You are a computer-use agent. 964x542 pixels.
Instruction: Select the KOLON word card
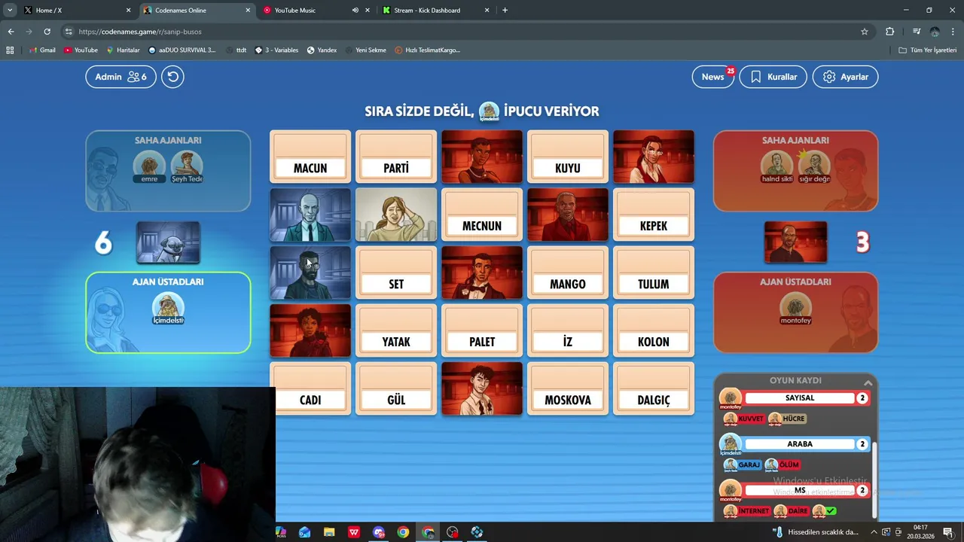coord(654,330)
